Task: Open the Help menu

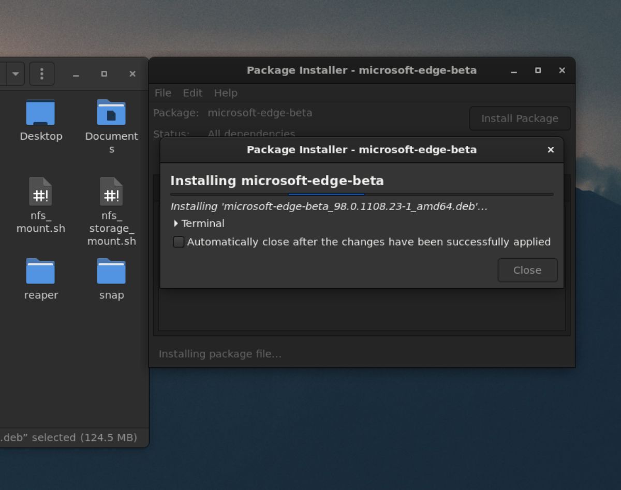Action: pos(226,93)
